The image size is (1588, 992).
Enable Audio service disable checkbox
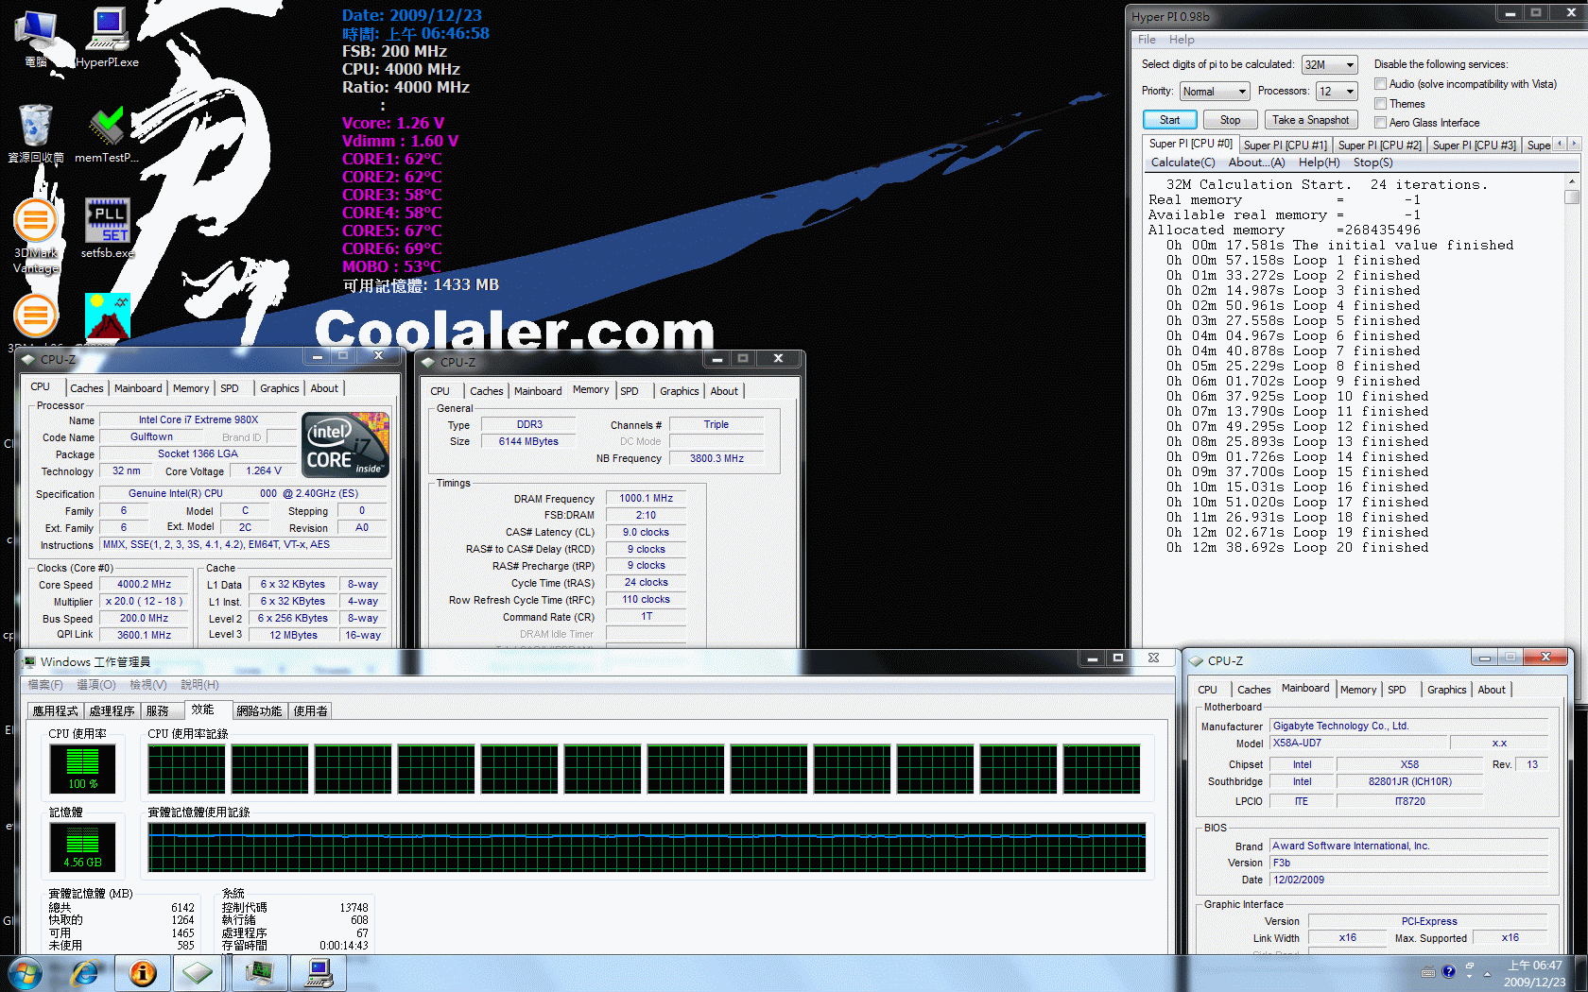1380,84
